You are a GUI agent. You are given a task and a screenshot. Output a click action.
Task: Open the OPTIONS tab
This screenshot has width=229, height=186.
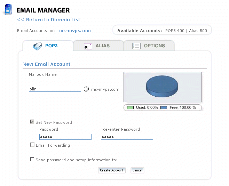149,46
